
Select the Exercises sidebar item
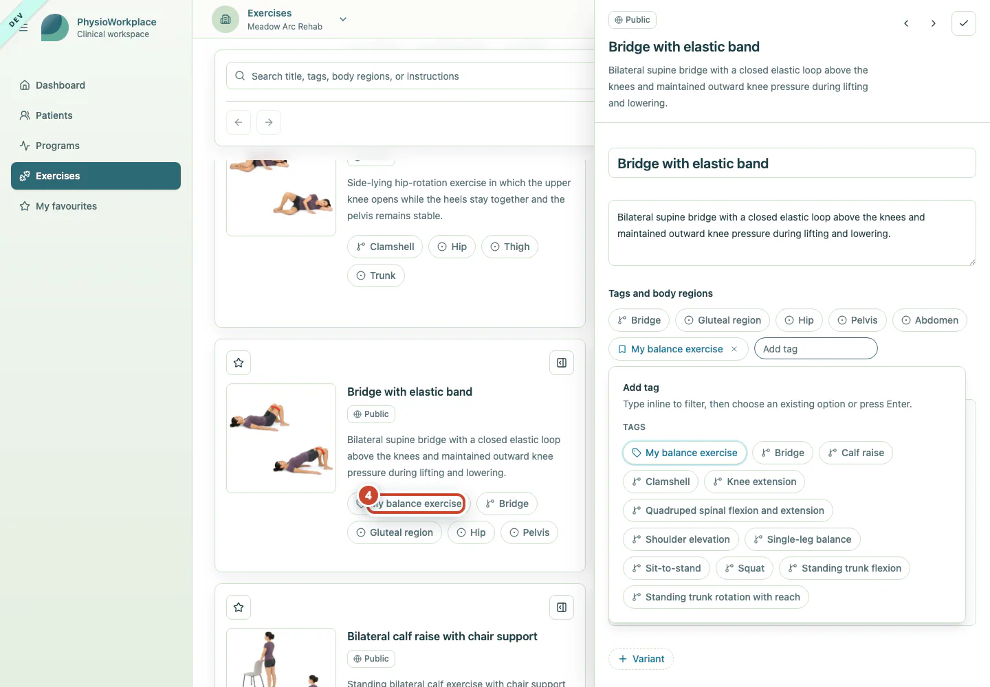tap(96, 176)
